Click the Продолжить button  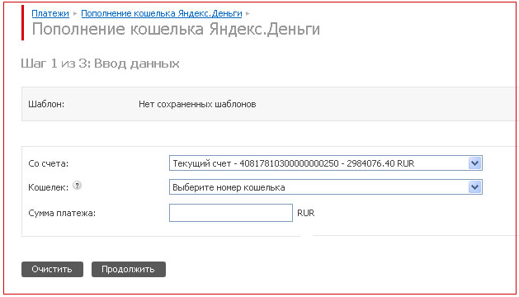coord(129,269)
